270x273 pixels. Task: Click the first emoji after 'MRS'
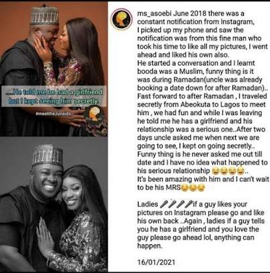click(x=185, y=188)
